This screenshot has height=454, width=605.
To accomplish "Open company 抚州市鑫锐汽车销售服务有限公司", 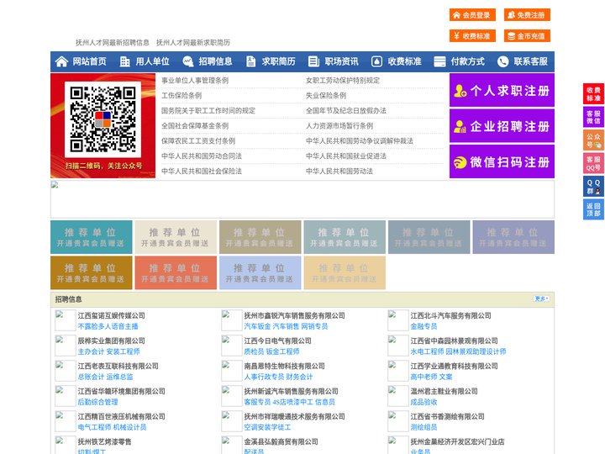I will (294, 315).
